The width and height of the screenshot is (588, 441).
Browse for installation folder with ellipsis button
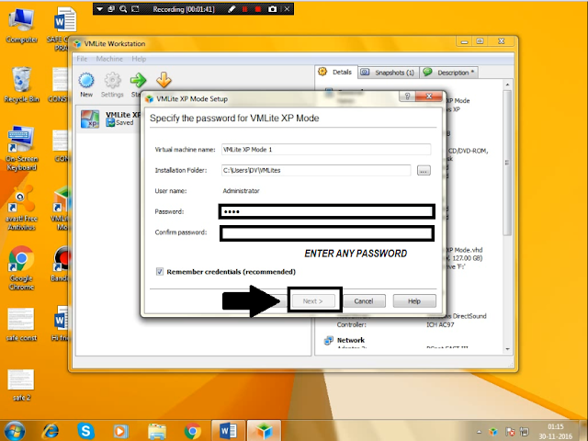(424, 171)
